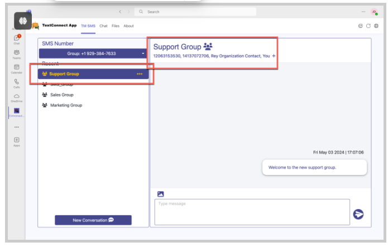Click the attach image icon above message box
388x247 pixels.
point(160,194)
